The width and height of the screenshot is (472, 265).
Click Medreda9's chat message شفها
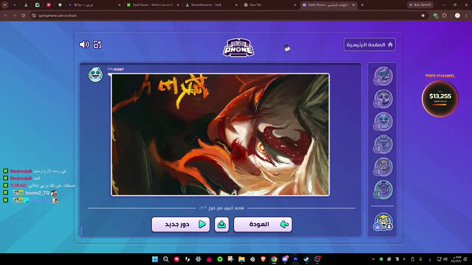[37, 179]
